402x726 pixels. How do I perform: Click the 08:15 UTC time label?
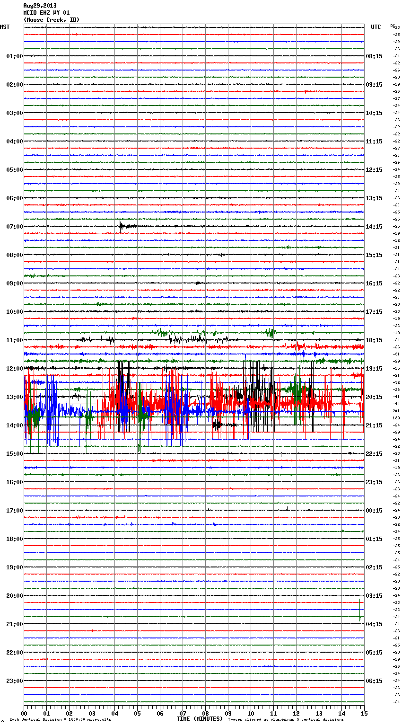point(374,56)
